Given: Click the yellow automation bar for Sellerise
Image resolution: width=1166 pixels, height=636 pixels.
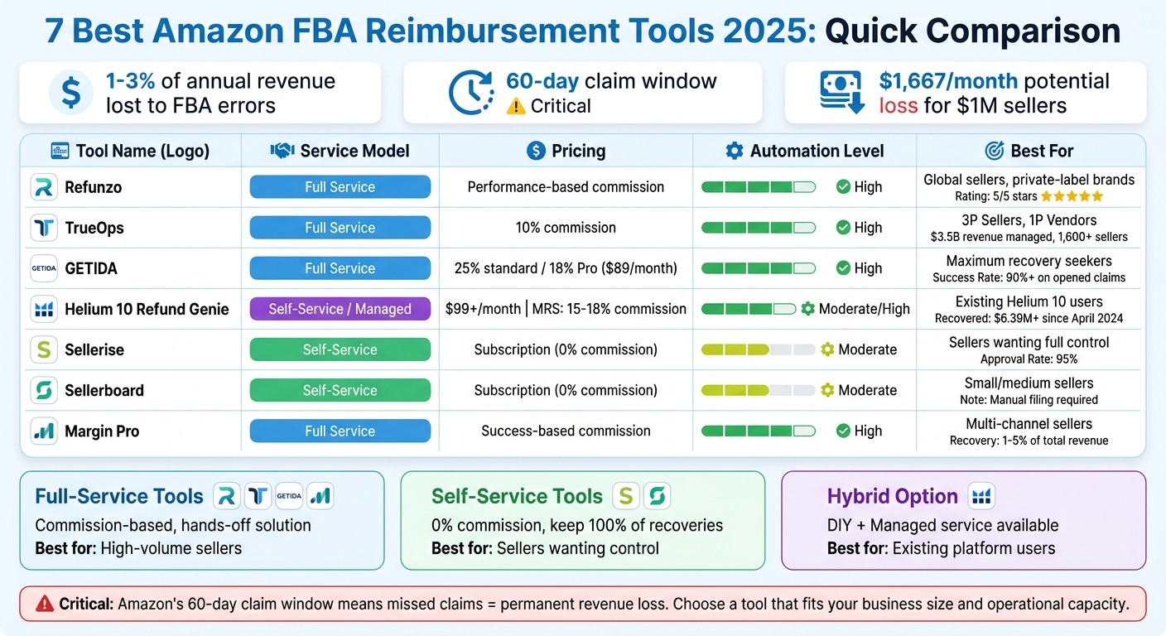Looking at the screenshot, I should [759, 349].
